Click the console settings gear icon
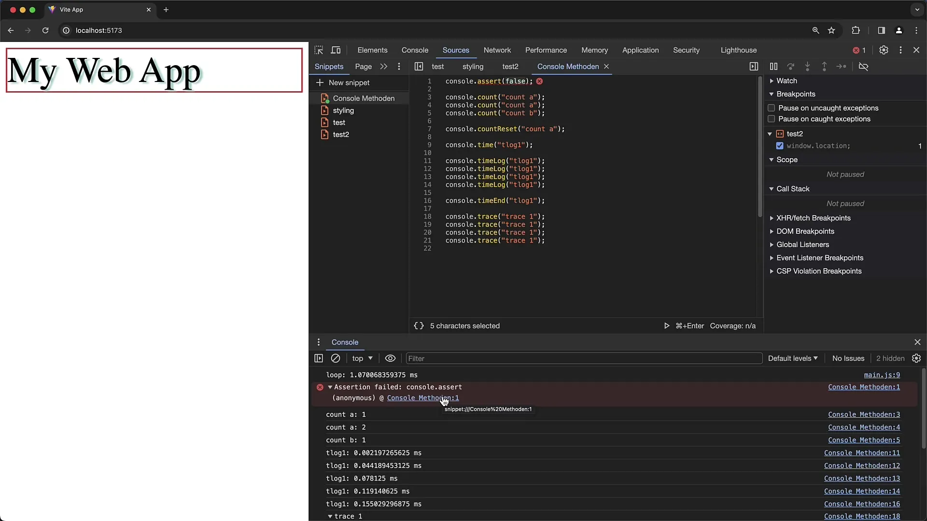This screenshot has width=927, height=521. (917, 358)
